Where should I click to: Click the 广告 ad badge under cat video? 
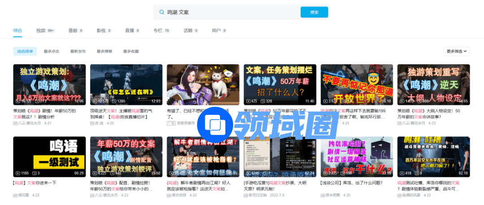[x=171, y=123]
